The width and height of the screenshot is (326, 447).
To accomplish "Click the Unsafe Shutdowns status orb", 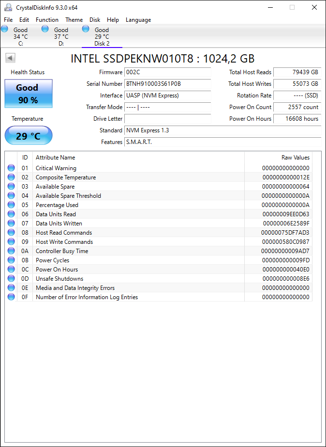I will tap(11, 278).
